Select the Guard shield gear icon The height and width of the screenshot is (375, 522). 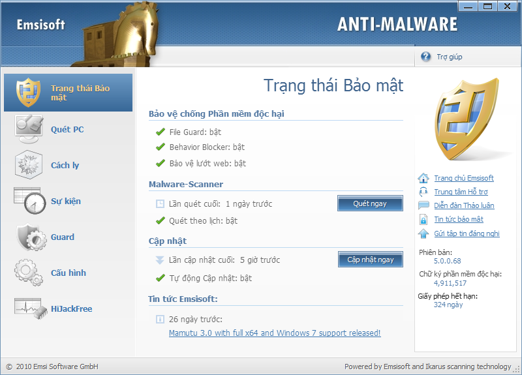[x=31, y=237]
